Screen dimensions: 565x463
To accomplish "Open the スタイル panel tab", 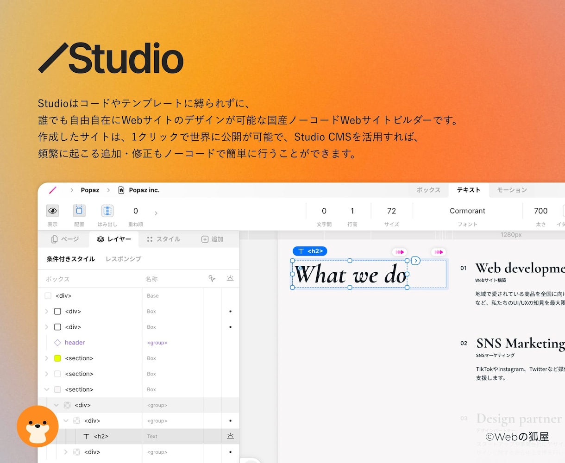I will click(163, 239).
